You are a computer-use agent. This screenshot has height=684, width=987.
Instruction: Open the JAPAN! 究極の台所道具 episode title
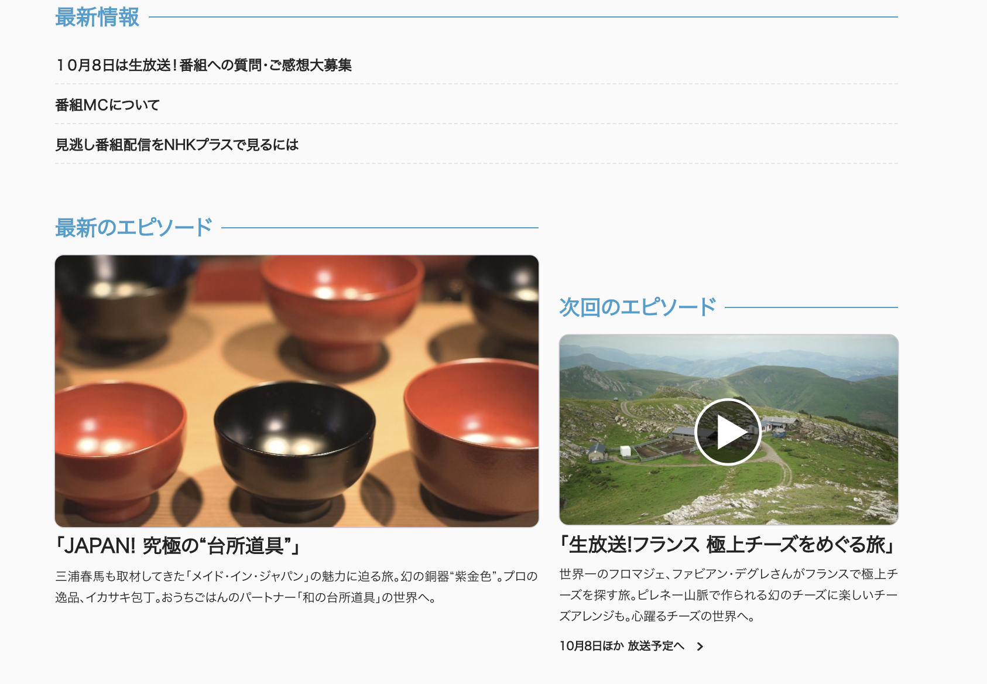pyautogui.click(x=178, y=546)
